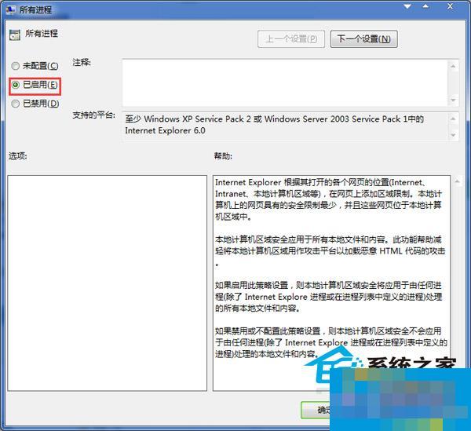Click the 帮助: label
This screenshot has width=471, height=431.
223,156
